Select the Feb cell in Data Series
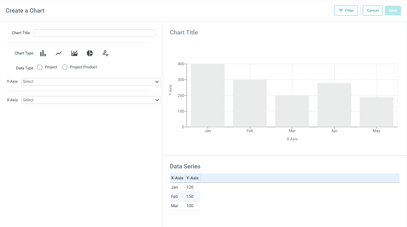This screenshot has width=407, height=227. tap(177, 197)
